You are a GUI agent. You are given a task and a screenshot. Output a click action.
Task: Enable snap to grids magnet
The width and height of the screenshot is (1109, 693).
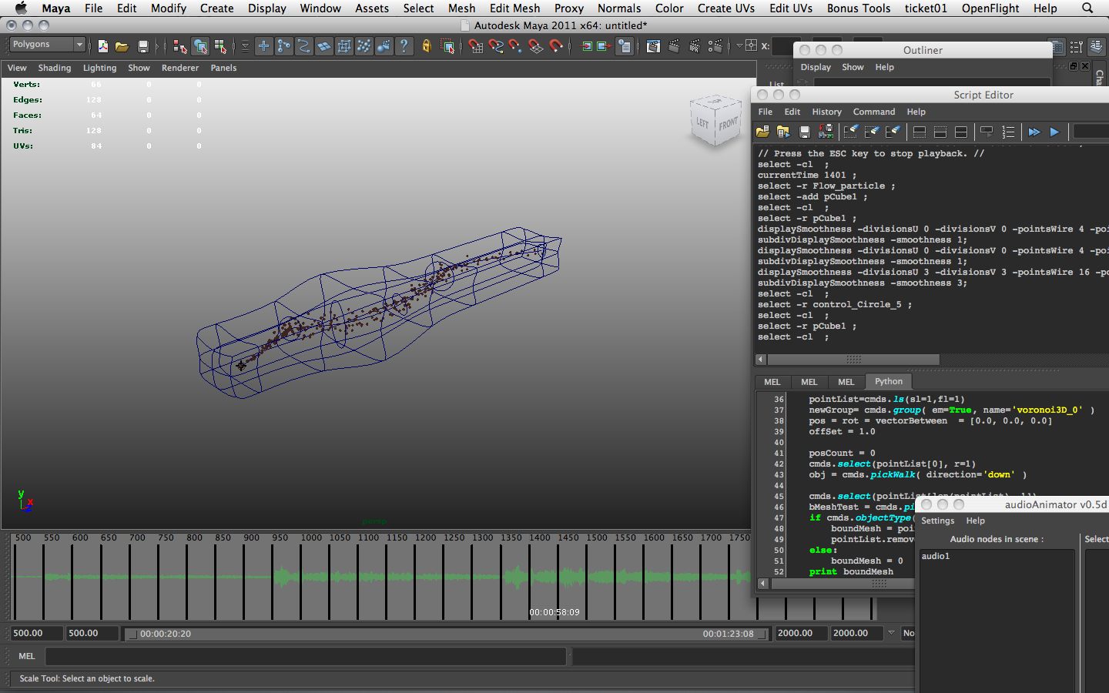tap(476, 47)
